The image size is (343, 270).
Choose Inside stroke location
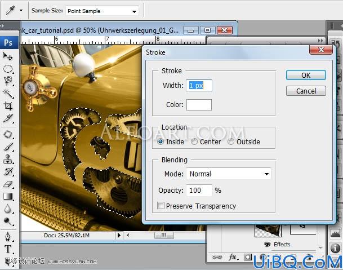(x=161, y=141)
